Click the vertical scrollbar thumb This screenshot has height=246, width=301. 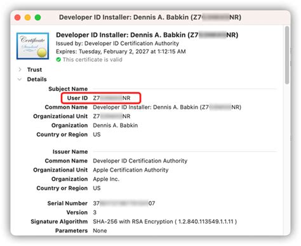click(x=287, y=55)
